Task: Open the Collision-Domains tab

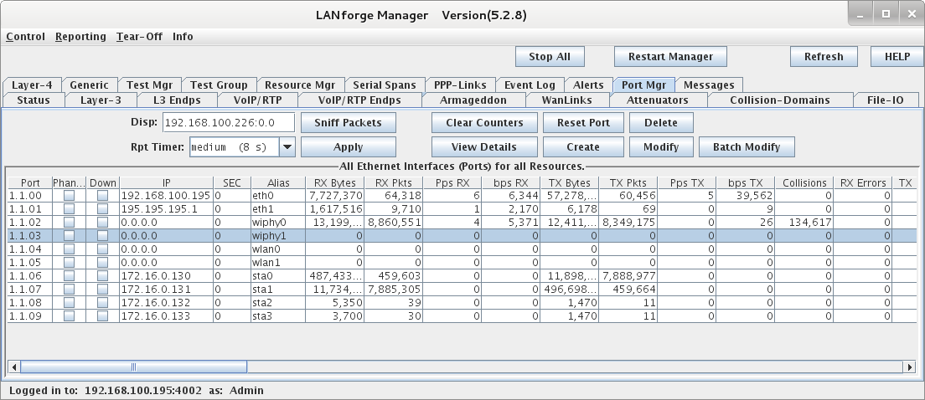Action: [x=780, y=100]
